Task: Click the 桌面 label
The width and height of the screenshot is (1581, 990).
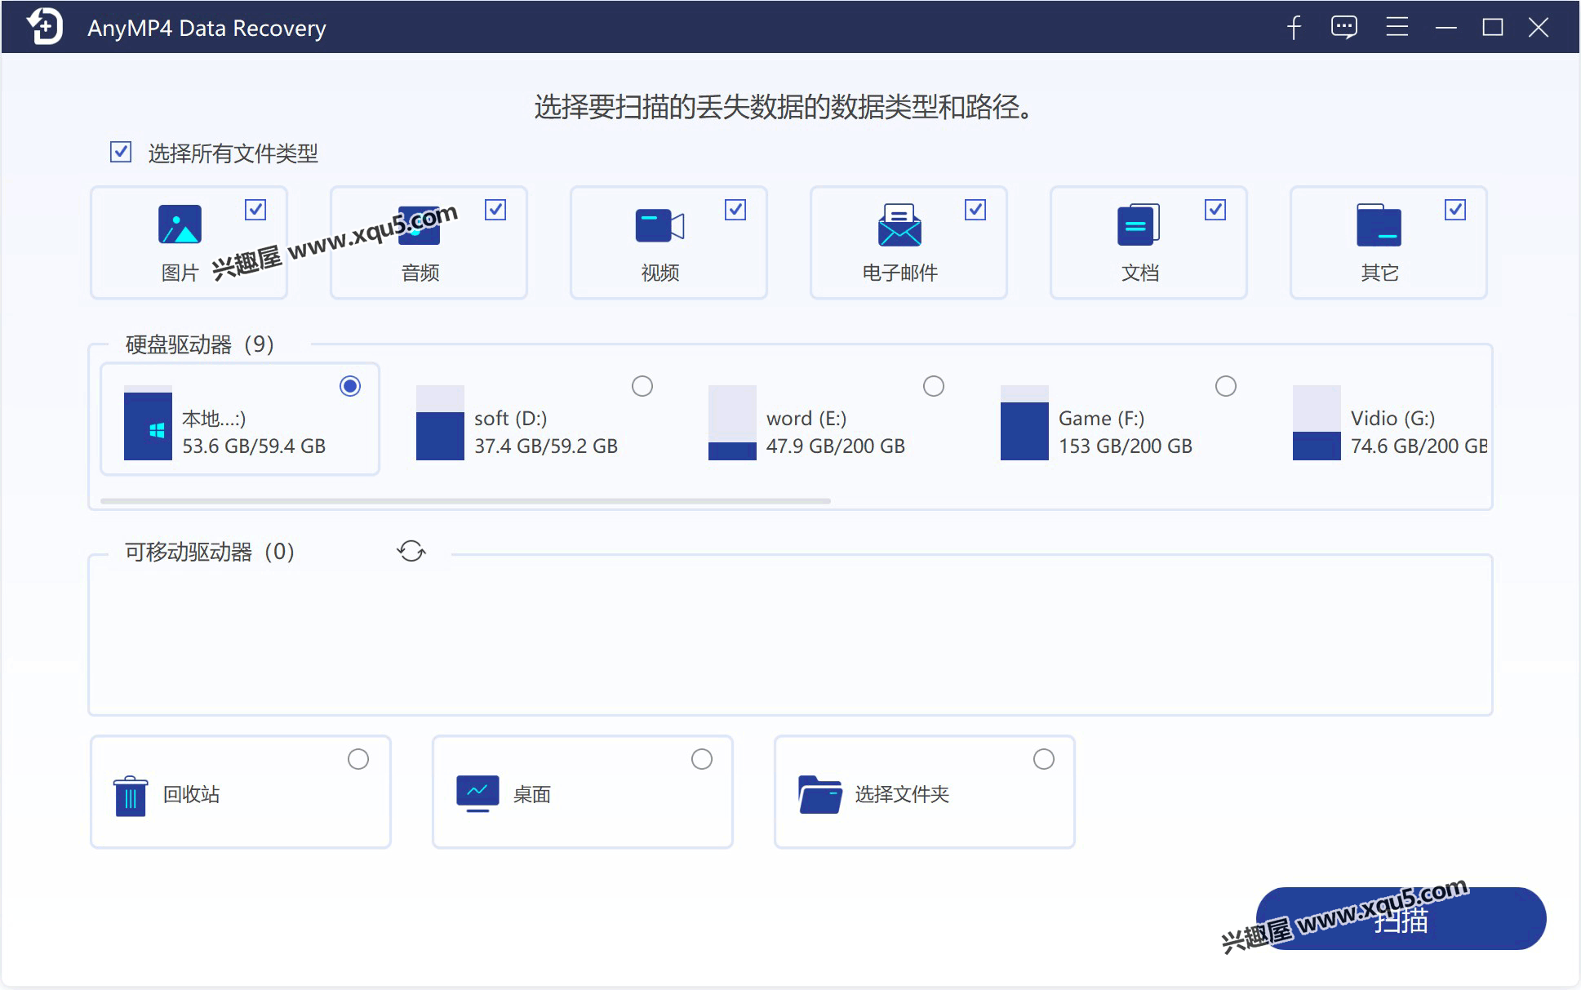Action: pos(532,794)
